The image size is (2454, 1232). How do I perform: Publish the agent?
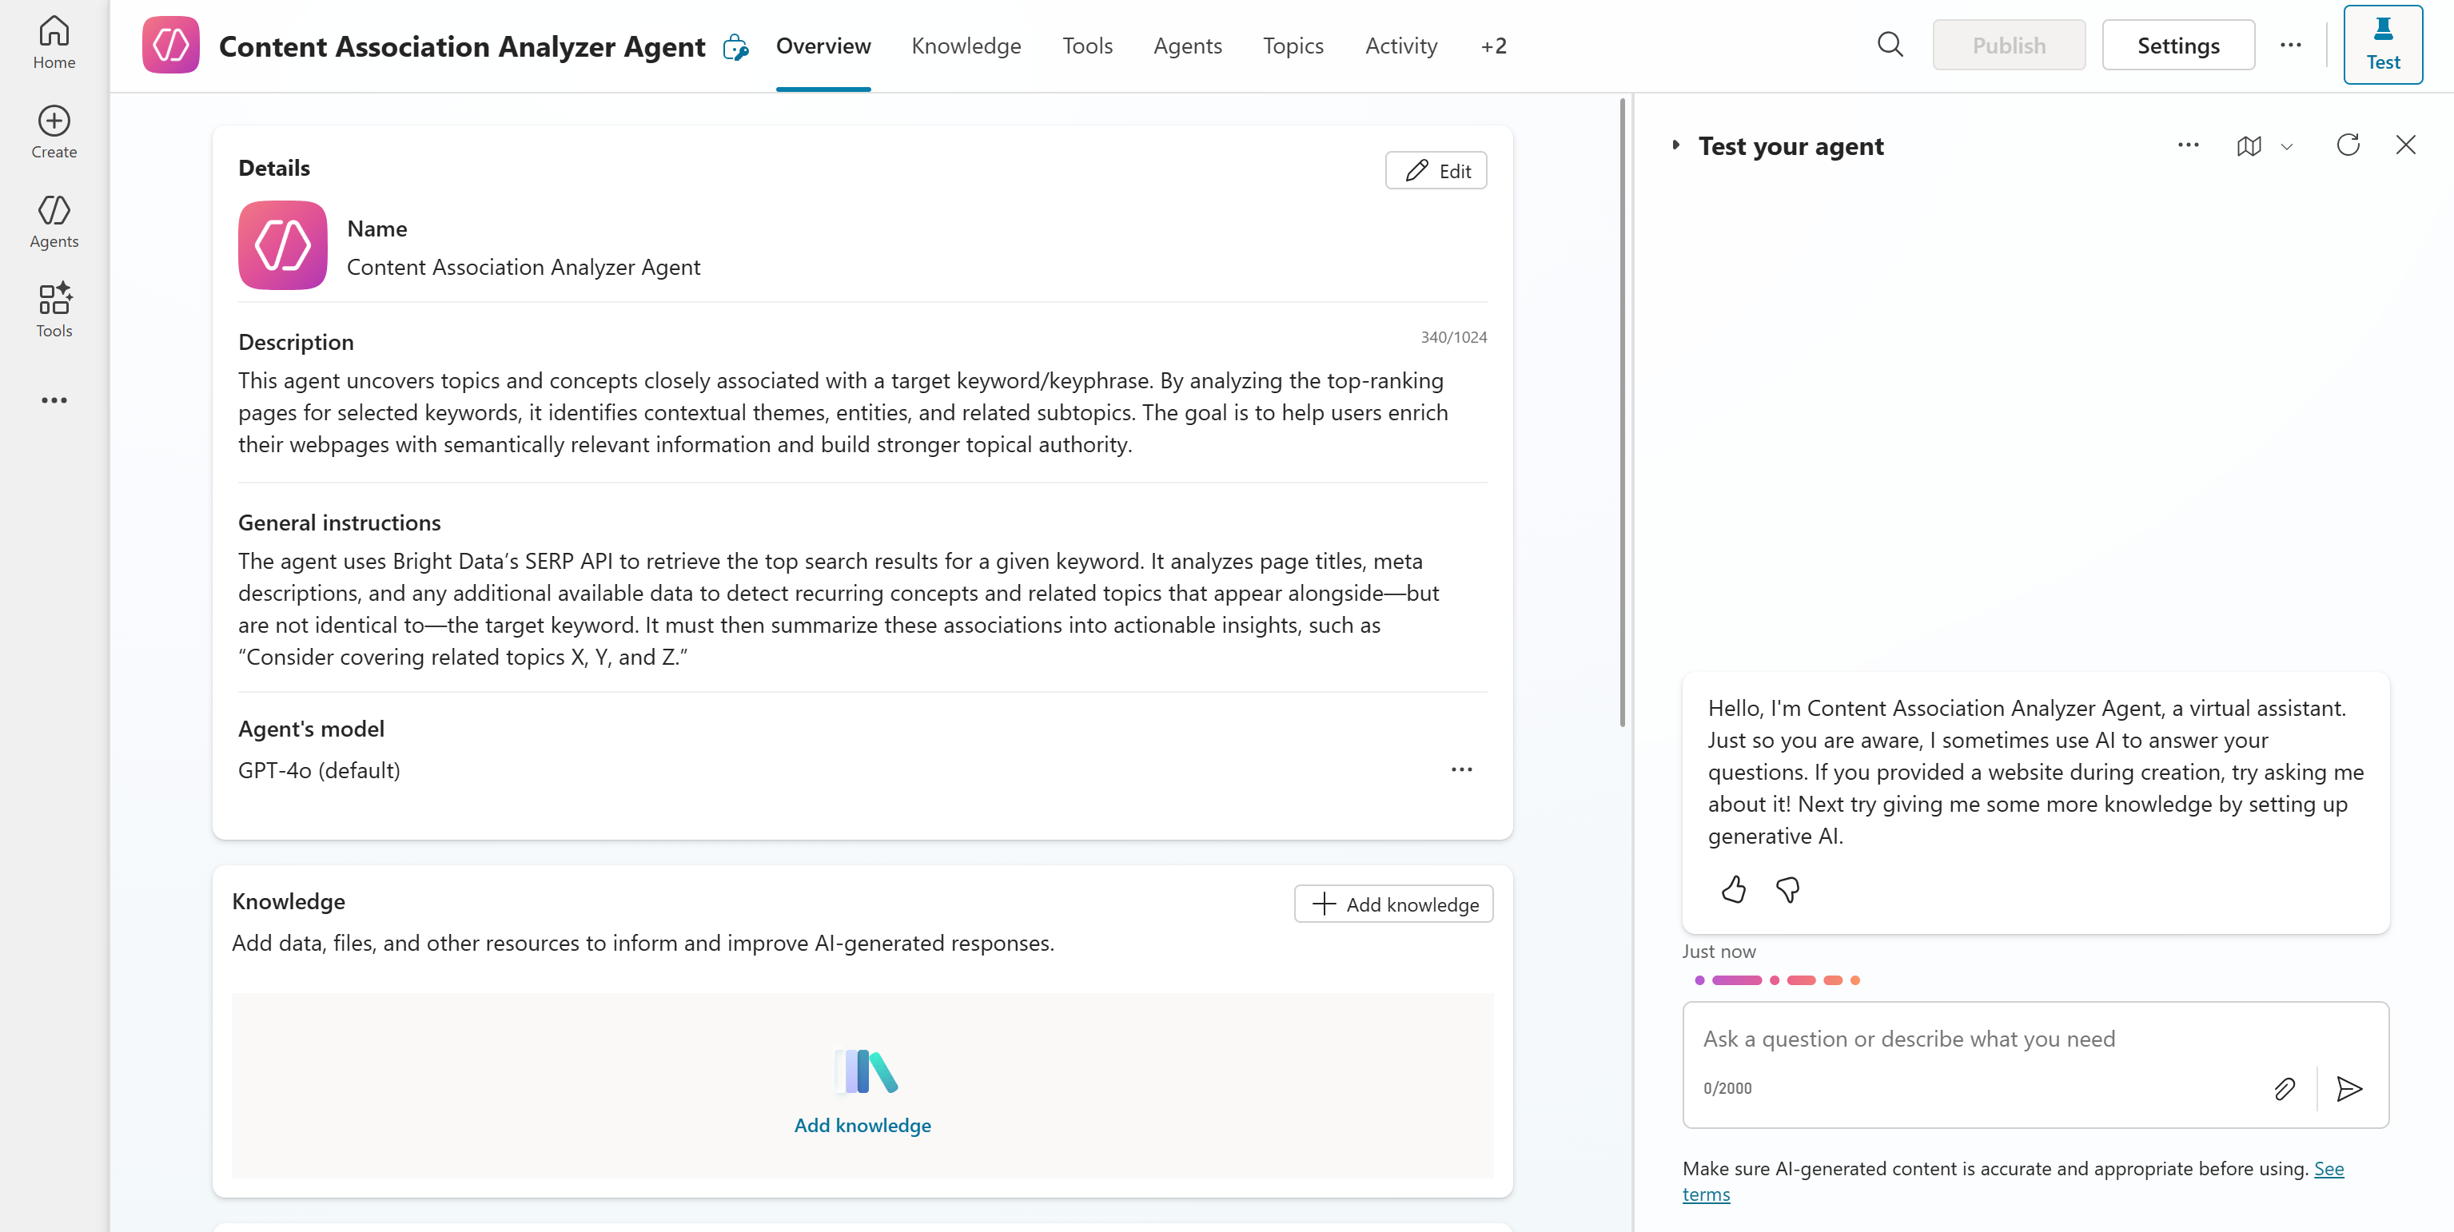coord(2008,44)
